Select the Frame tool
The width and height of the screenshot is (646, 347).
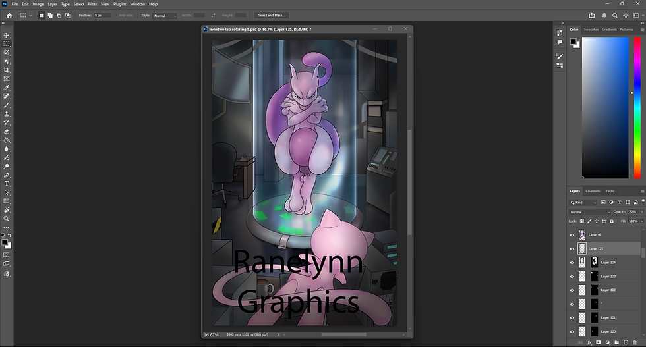(6, 79)
